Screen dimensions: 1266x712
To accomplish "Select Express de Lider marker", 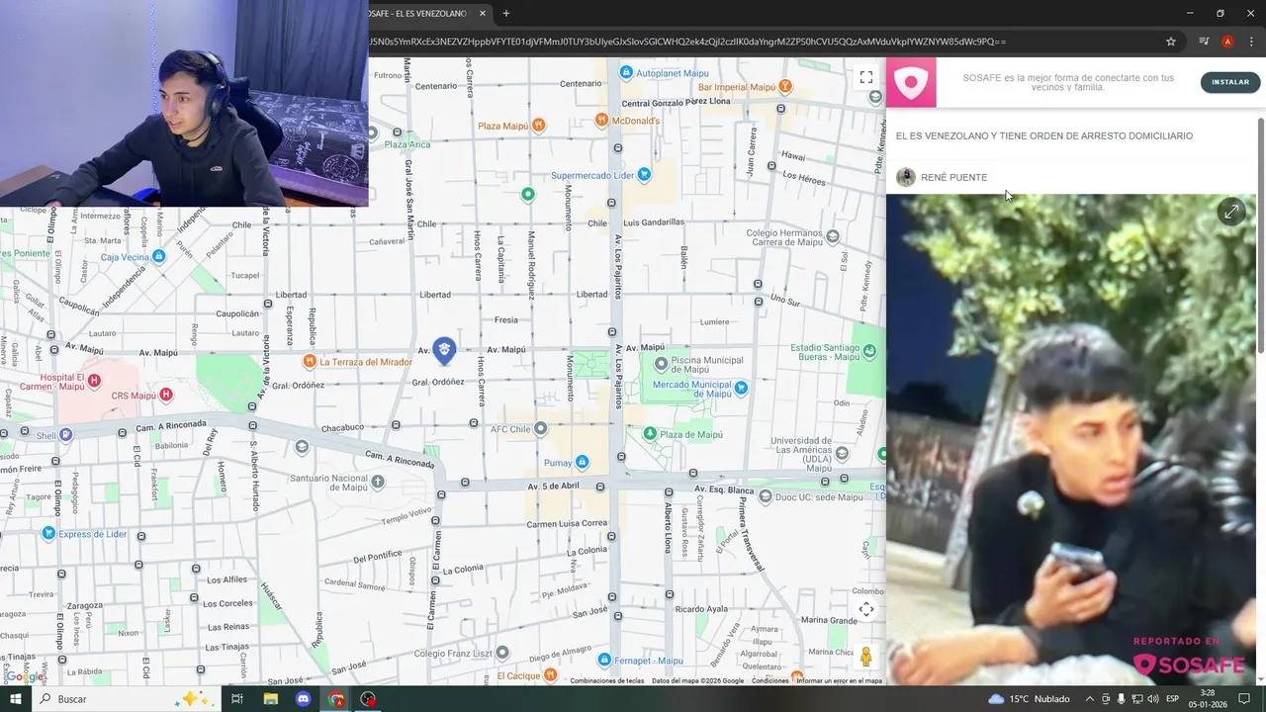I will tap(48, 534).
